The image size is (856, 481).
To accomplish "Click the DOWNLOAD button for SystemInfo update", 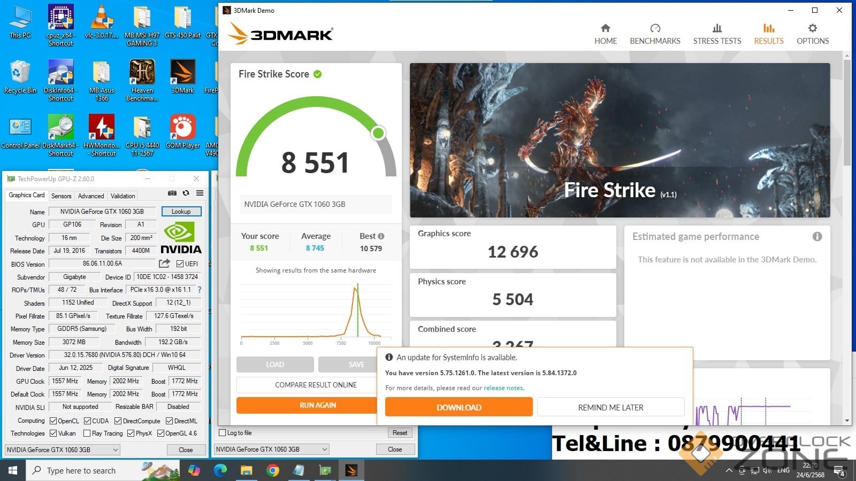I will (x=459, y=407).
